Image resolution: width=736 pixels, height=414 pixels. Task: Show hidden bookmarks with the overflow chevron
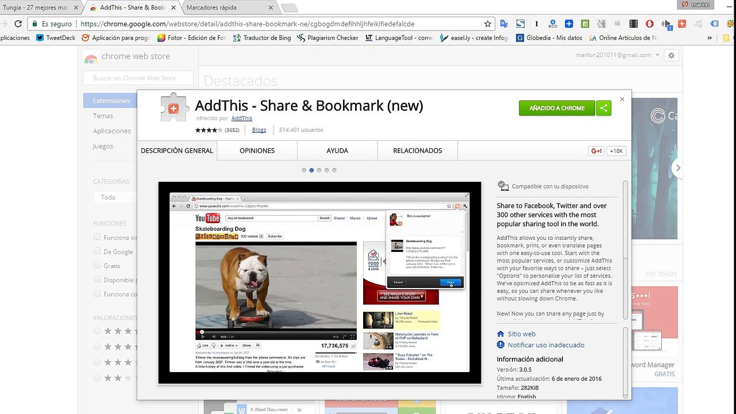click(x=710, y=38)
